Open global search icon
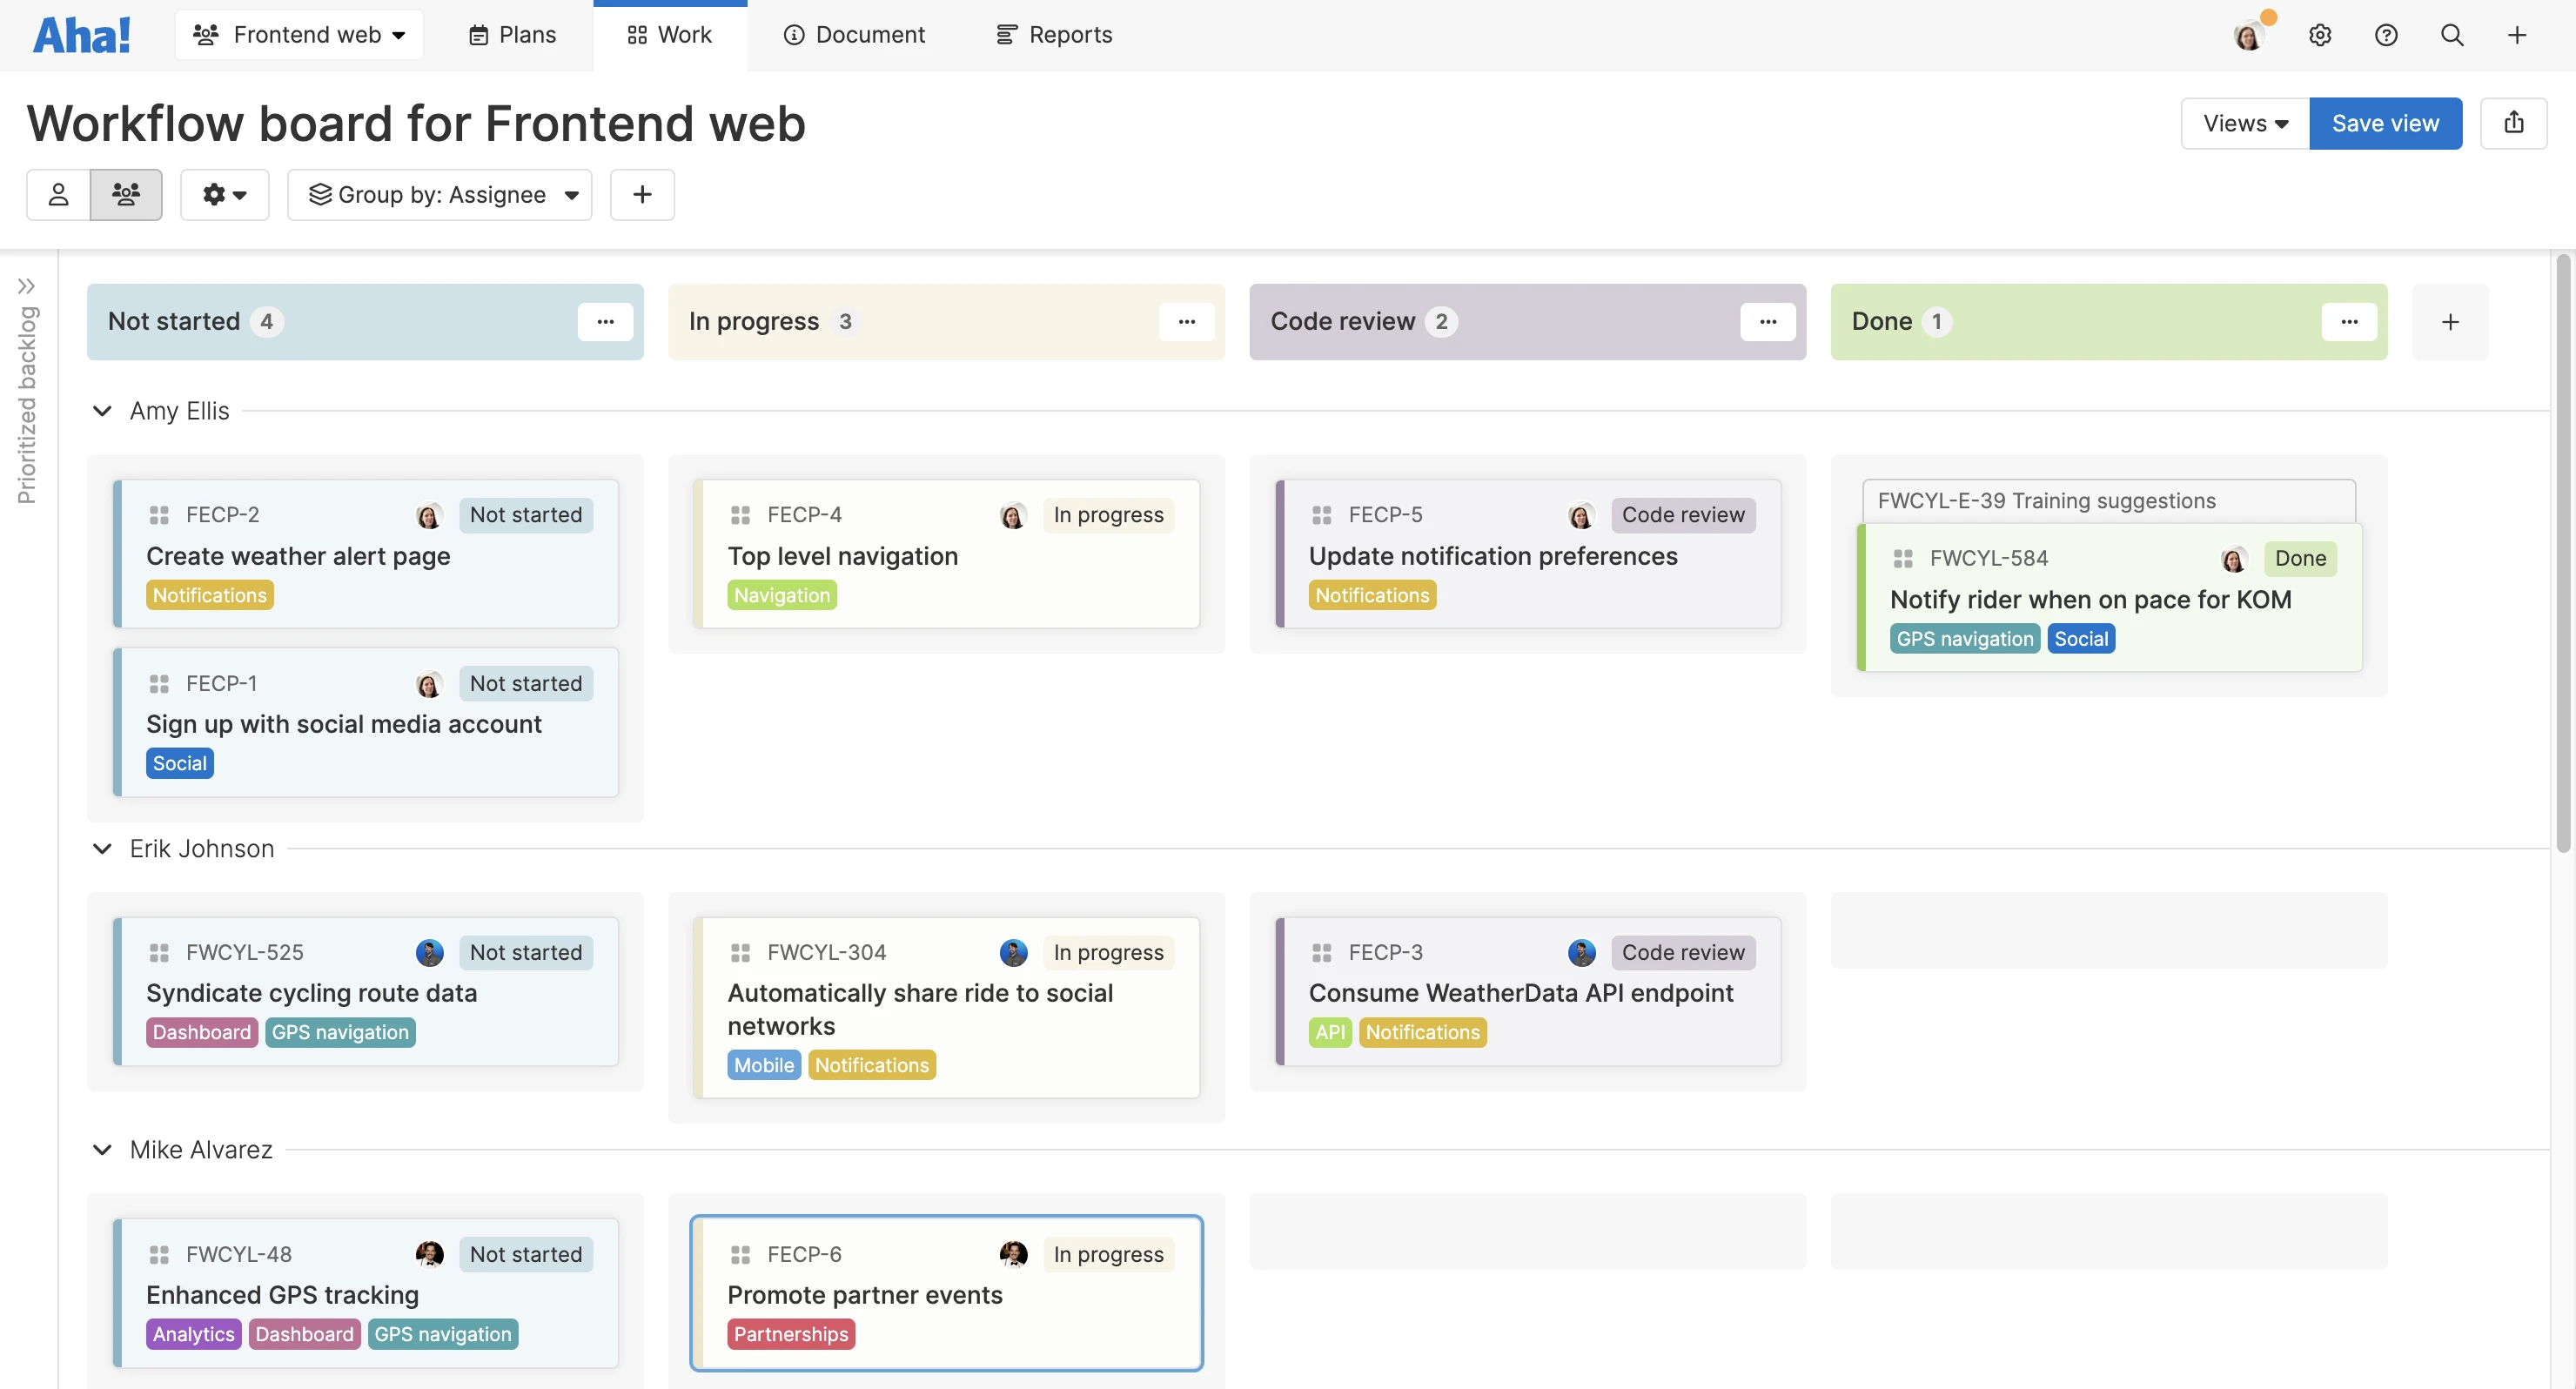The width and height of the screenshot is (2576, 1389). tap(2452, 34)
